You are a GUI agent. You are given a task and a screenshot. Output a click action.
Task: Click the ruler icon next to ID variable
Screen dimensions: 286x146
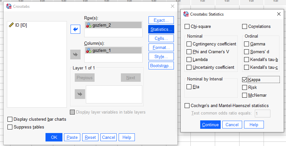[x=11, y=25]
